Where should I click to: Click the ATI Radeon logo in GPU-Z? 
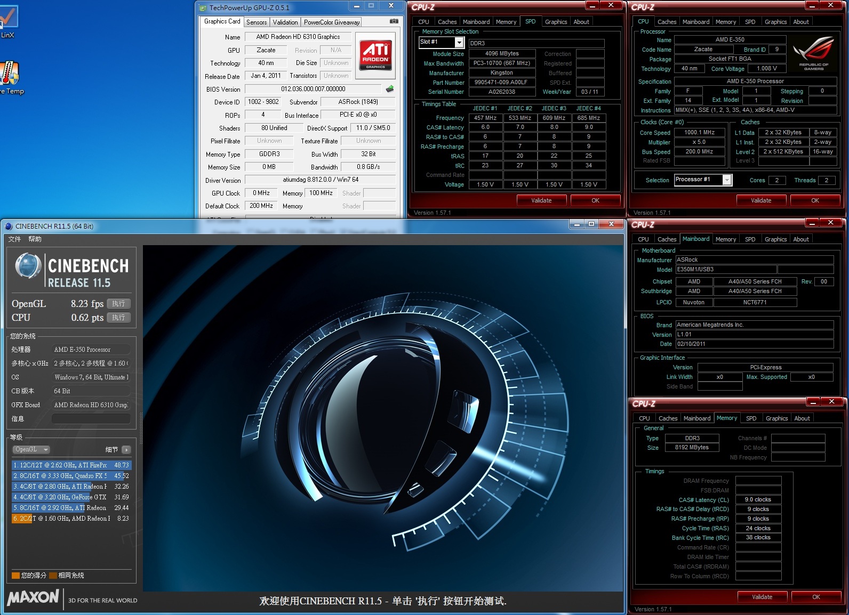(375, 55)
